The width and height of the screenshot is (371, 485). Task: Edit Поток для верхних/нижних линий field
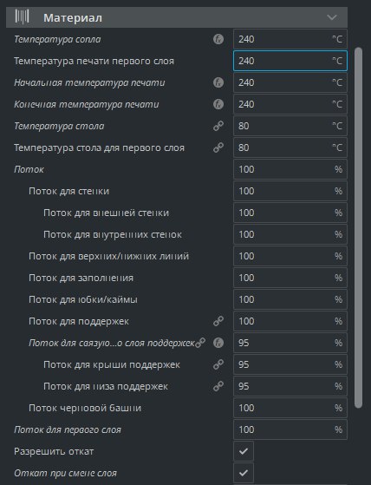(x=290, y=256)
